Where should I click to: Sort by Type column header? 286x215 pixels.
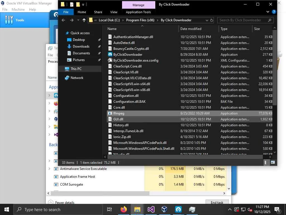coord(224,29)
